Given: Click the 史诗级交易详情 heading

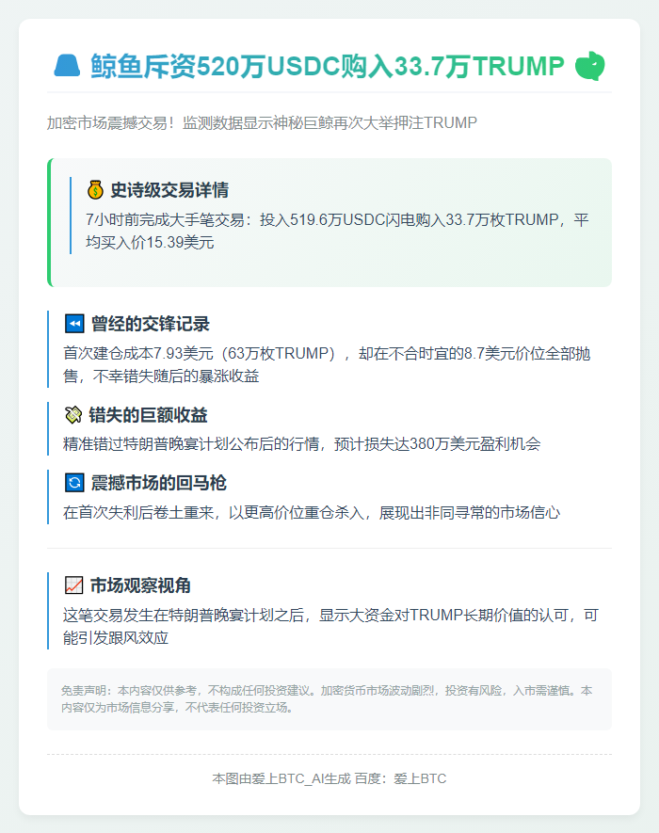Looking at the screenshot, I should coord(169,189).
